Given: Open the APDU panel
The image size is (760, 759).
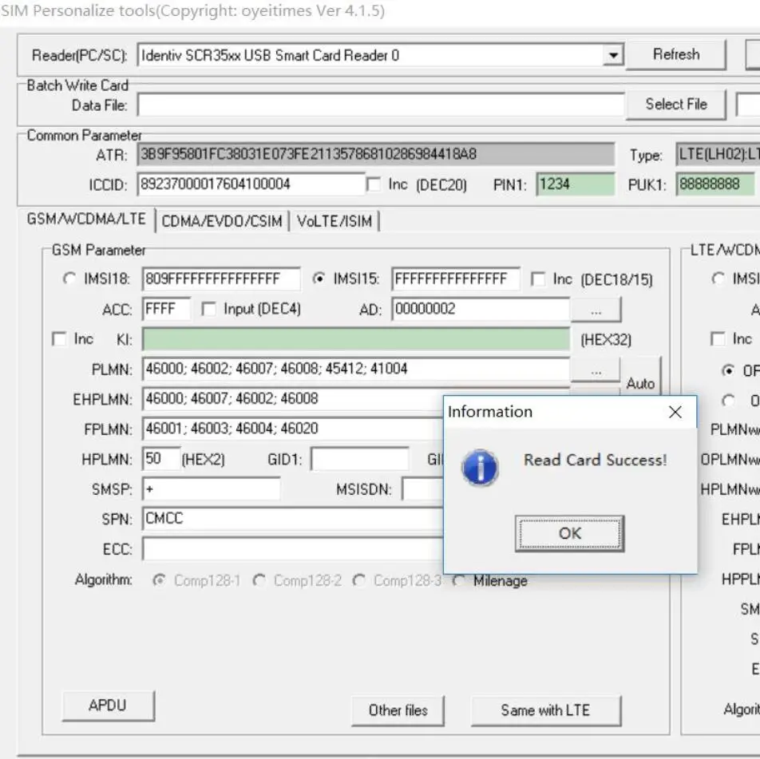Looking at the screenshot, I should click(x=109, y=706).
